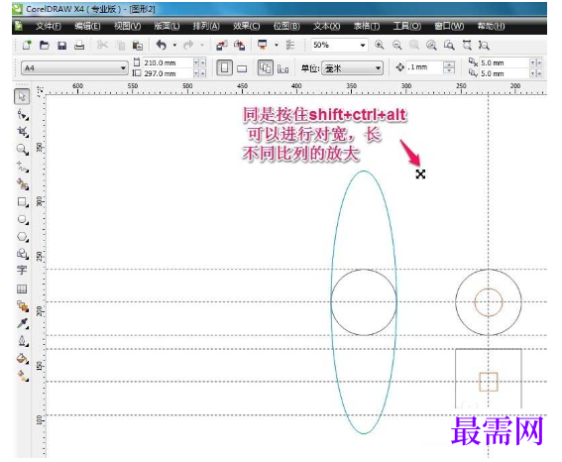Cut the selection with scissors icon
The width and height of the screenshot is (562, 462).
102,46
